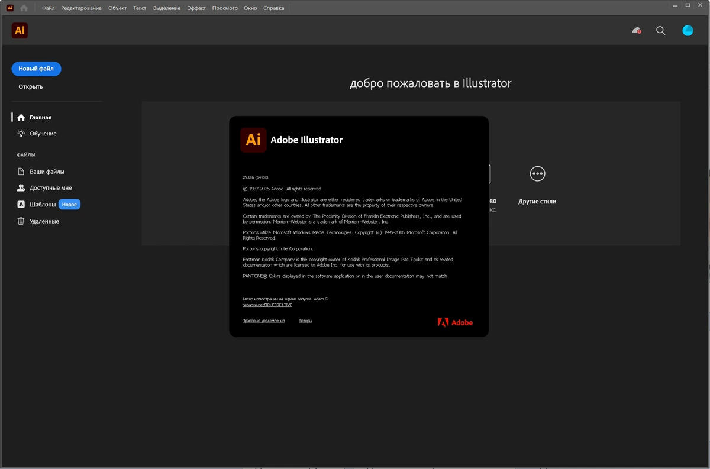Open the Справка menu
The height and width of the screenshot is (469, 710).
point(273,8)
